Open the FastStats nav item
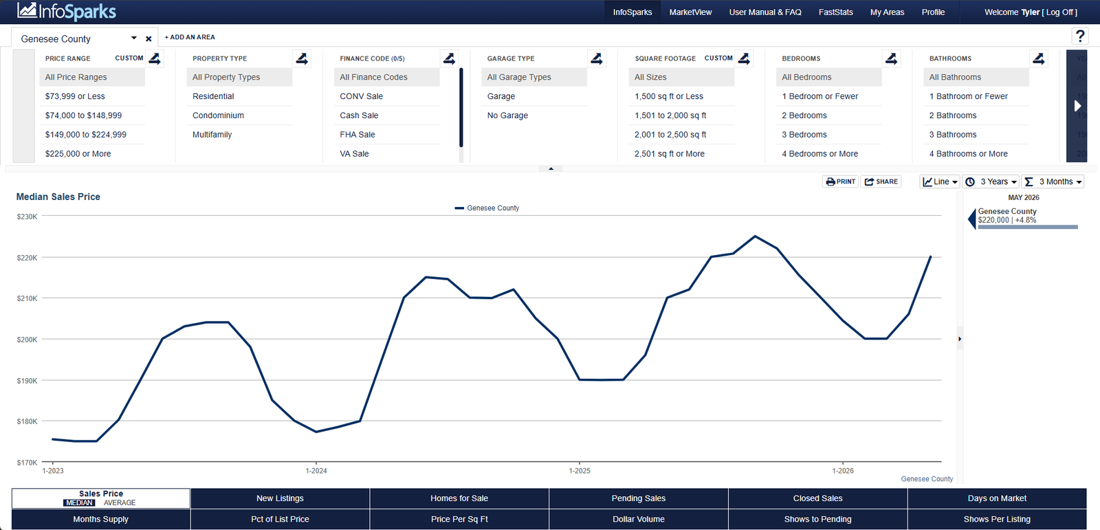The height and width of the screenshot is (530, 1100). 835,12
